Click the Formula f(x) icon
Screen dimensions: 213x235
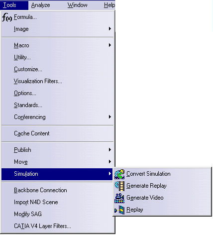point(7,17)
